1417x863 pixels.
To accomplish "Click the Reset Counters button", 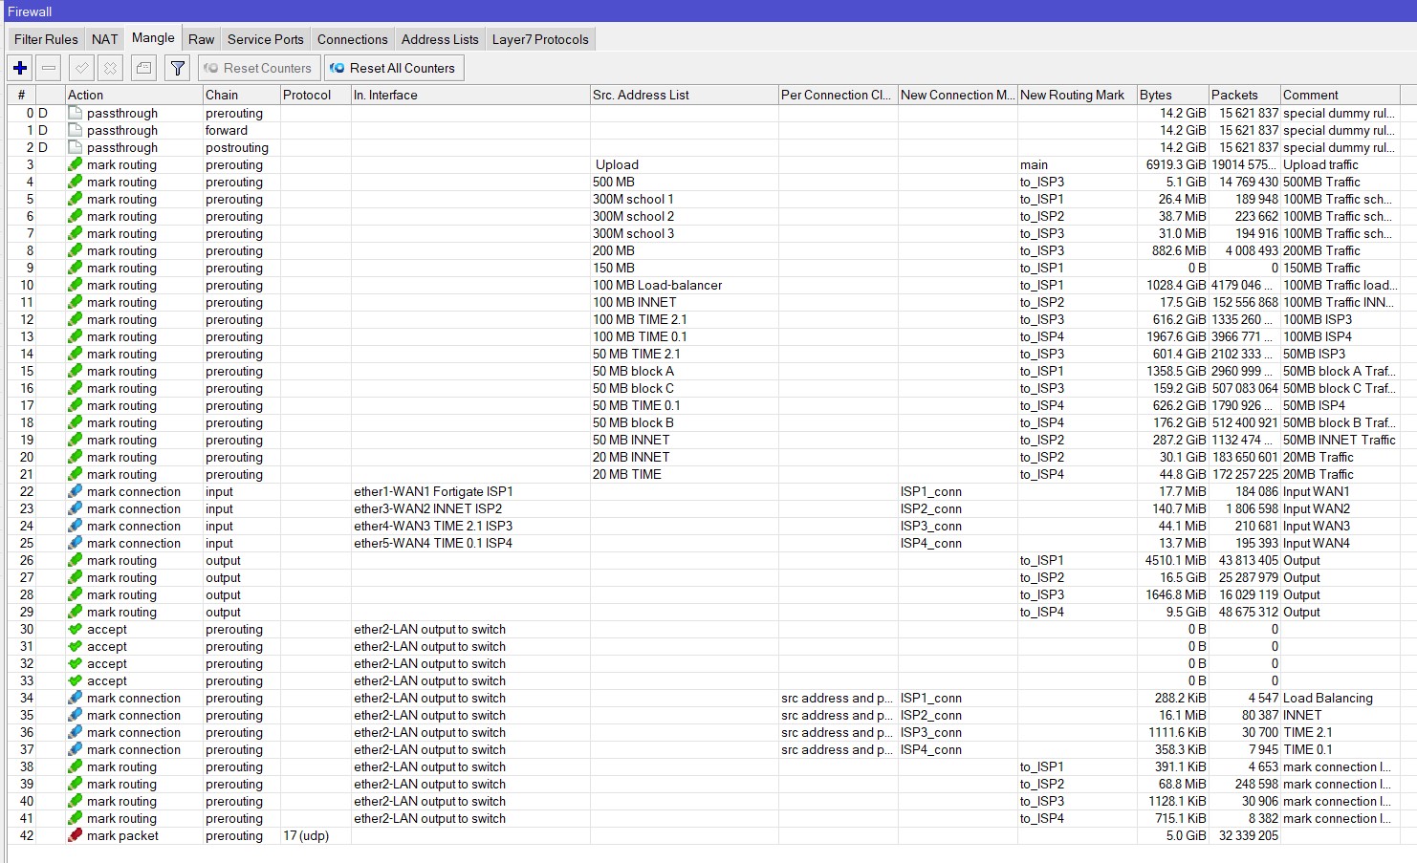I will point(257,67).
